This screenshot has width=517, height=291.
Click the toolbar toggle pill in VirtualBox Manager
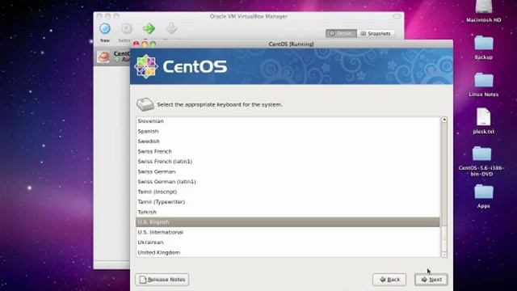pos(397,16)
